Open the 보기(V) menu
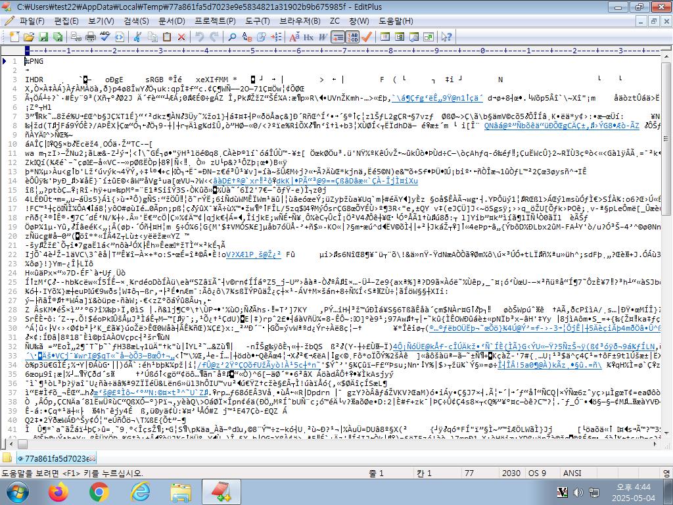Viewport: 673px width, 505px height. tap(101, 20)
